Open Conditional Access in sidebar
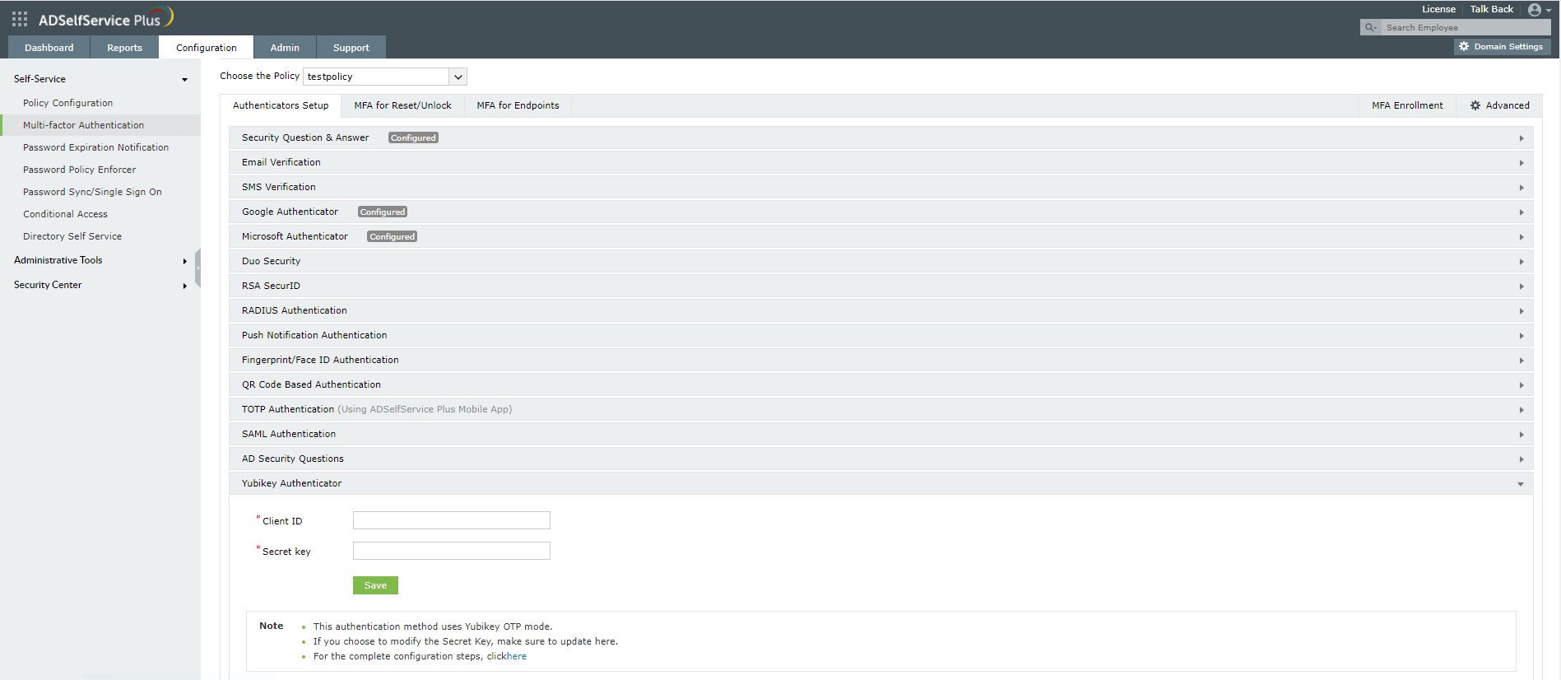 66,214
